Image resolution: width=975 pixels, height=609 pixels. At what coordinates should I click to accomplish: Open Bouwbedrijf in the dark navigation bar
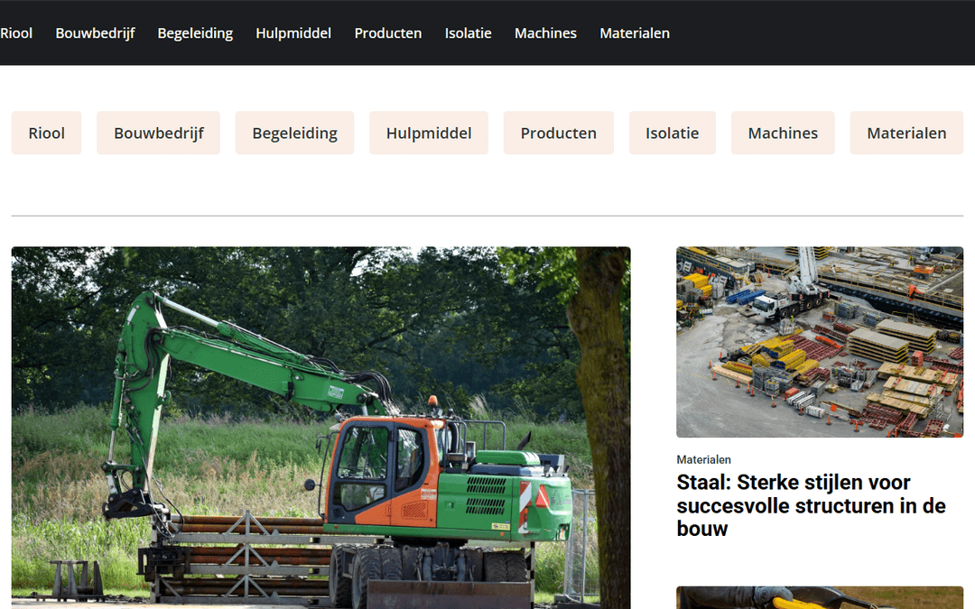coord(95,33)
